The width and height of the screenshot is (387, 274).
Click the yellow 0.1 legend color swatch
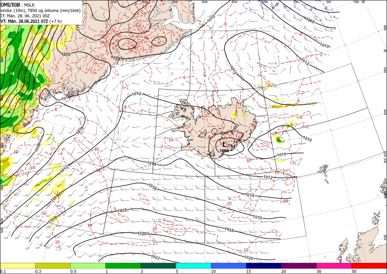[17, 265]
